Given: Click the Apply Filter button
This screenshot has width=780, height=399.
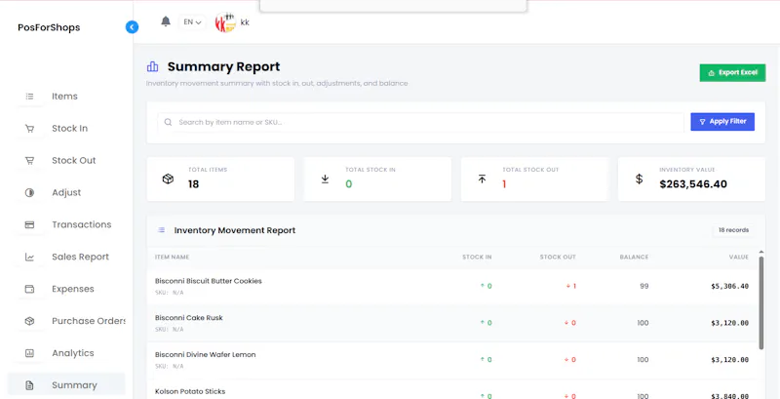Looking at the screenshot, I should tap(722, 122).
